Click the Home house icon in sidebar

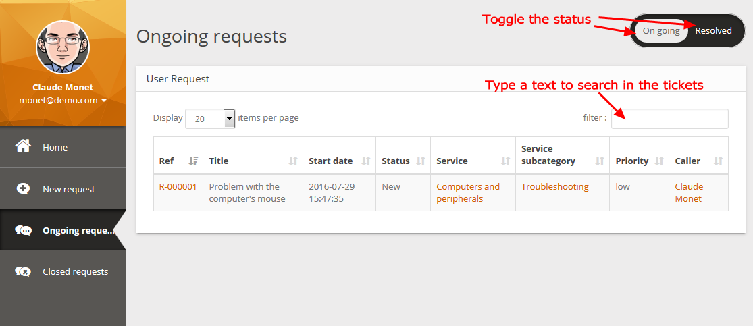click(24, 146)
